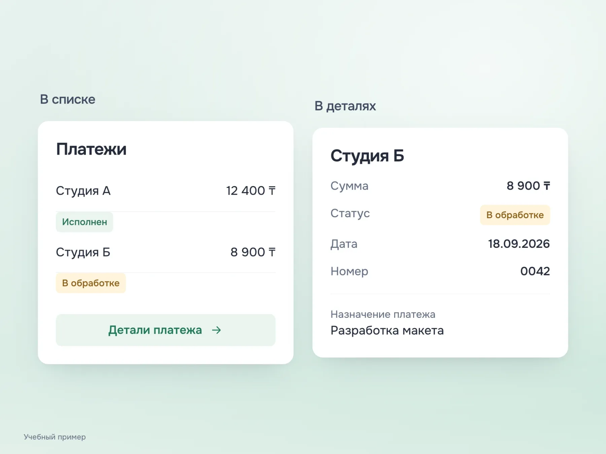
Task: Click the "Сумма" label in details
Action: click(x=349, y=186)
